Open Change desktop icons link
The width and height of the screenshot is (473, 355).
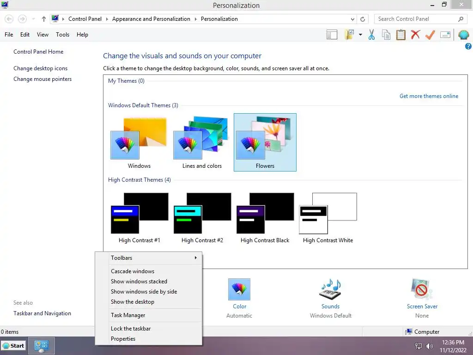41,68
